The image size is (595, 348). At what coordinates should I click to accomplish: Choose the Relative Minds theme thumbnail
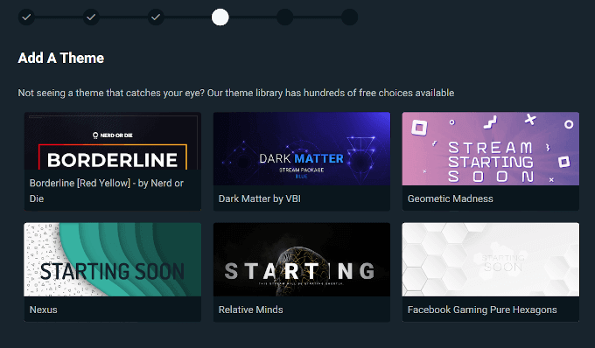302,260
